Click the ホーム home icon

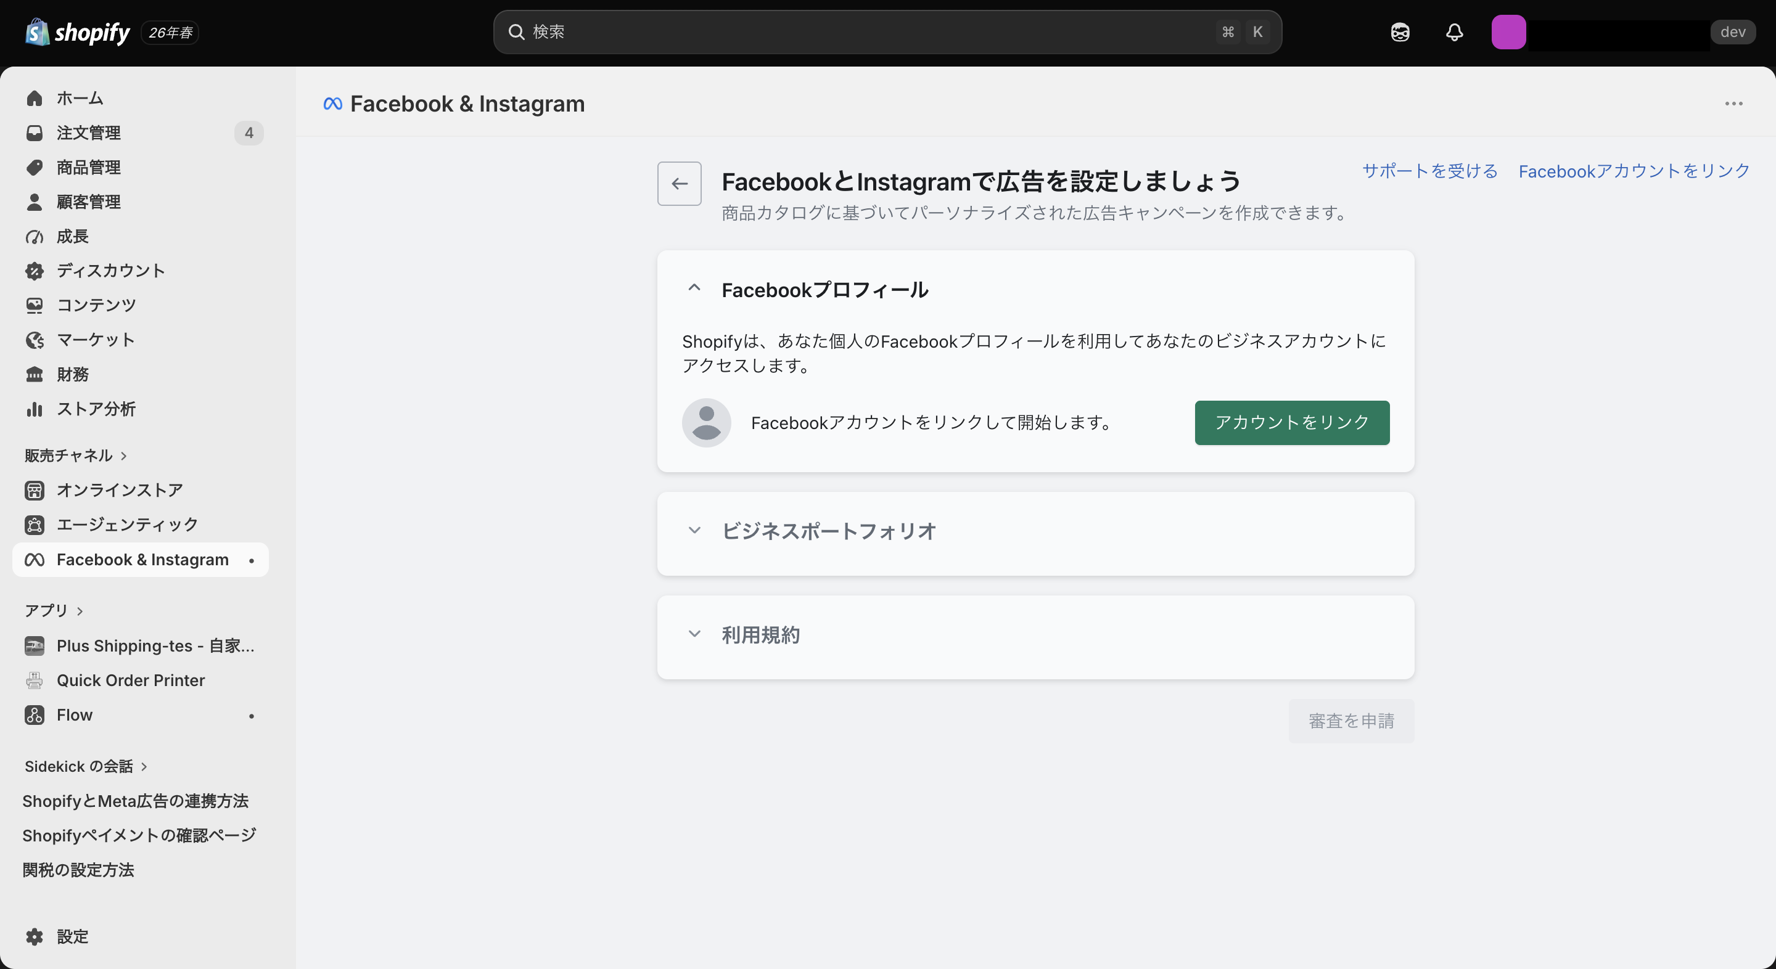tap(35, 98)
